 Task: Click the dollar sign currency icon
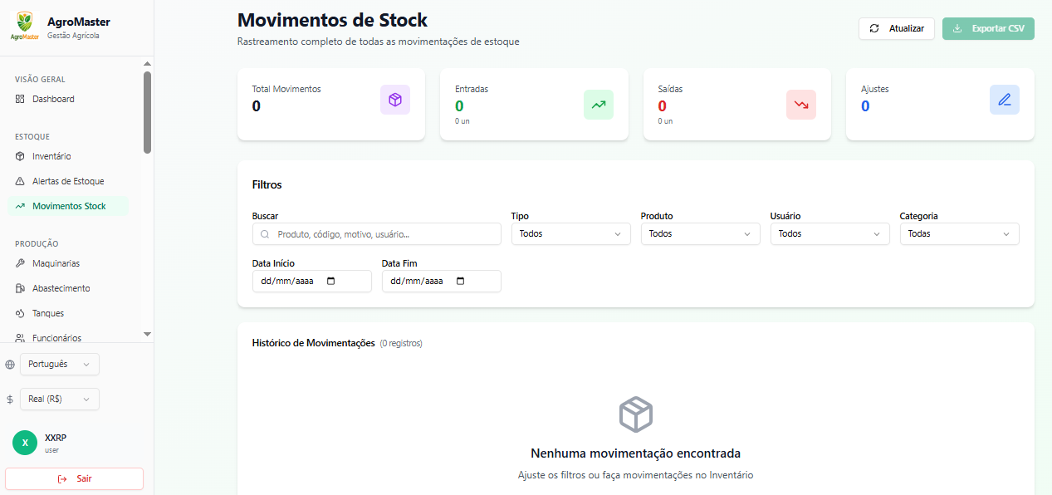10,399
